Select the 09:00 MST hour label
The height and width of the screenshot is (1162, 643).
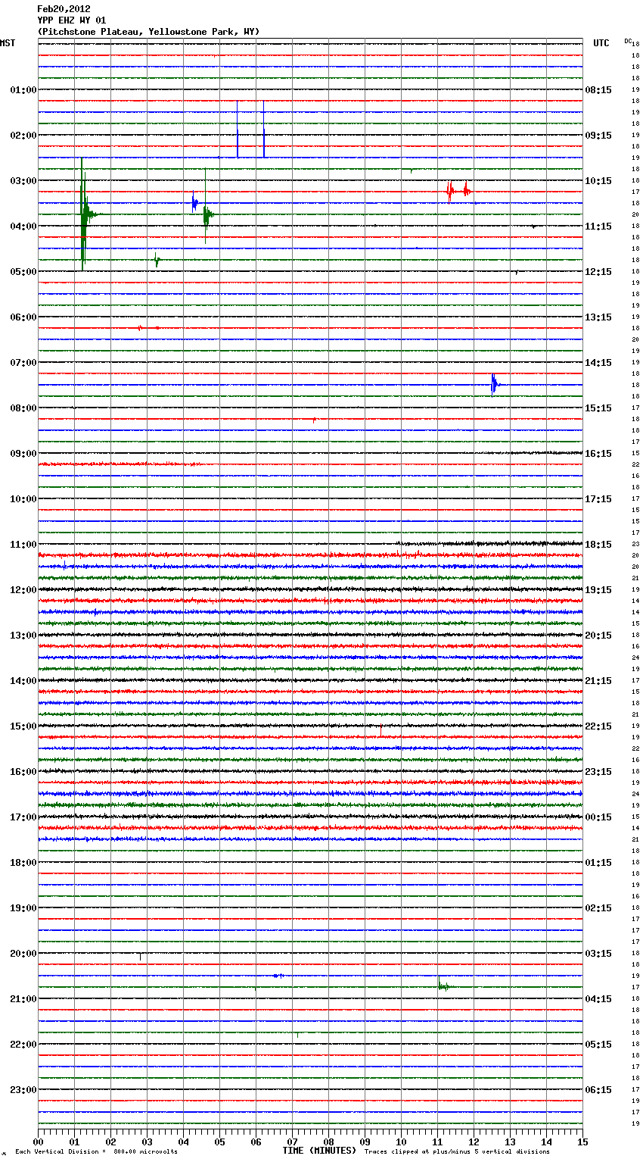23,454
